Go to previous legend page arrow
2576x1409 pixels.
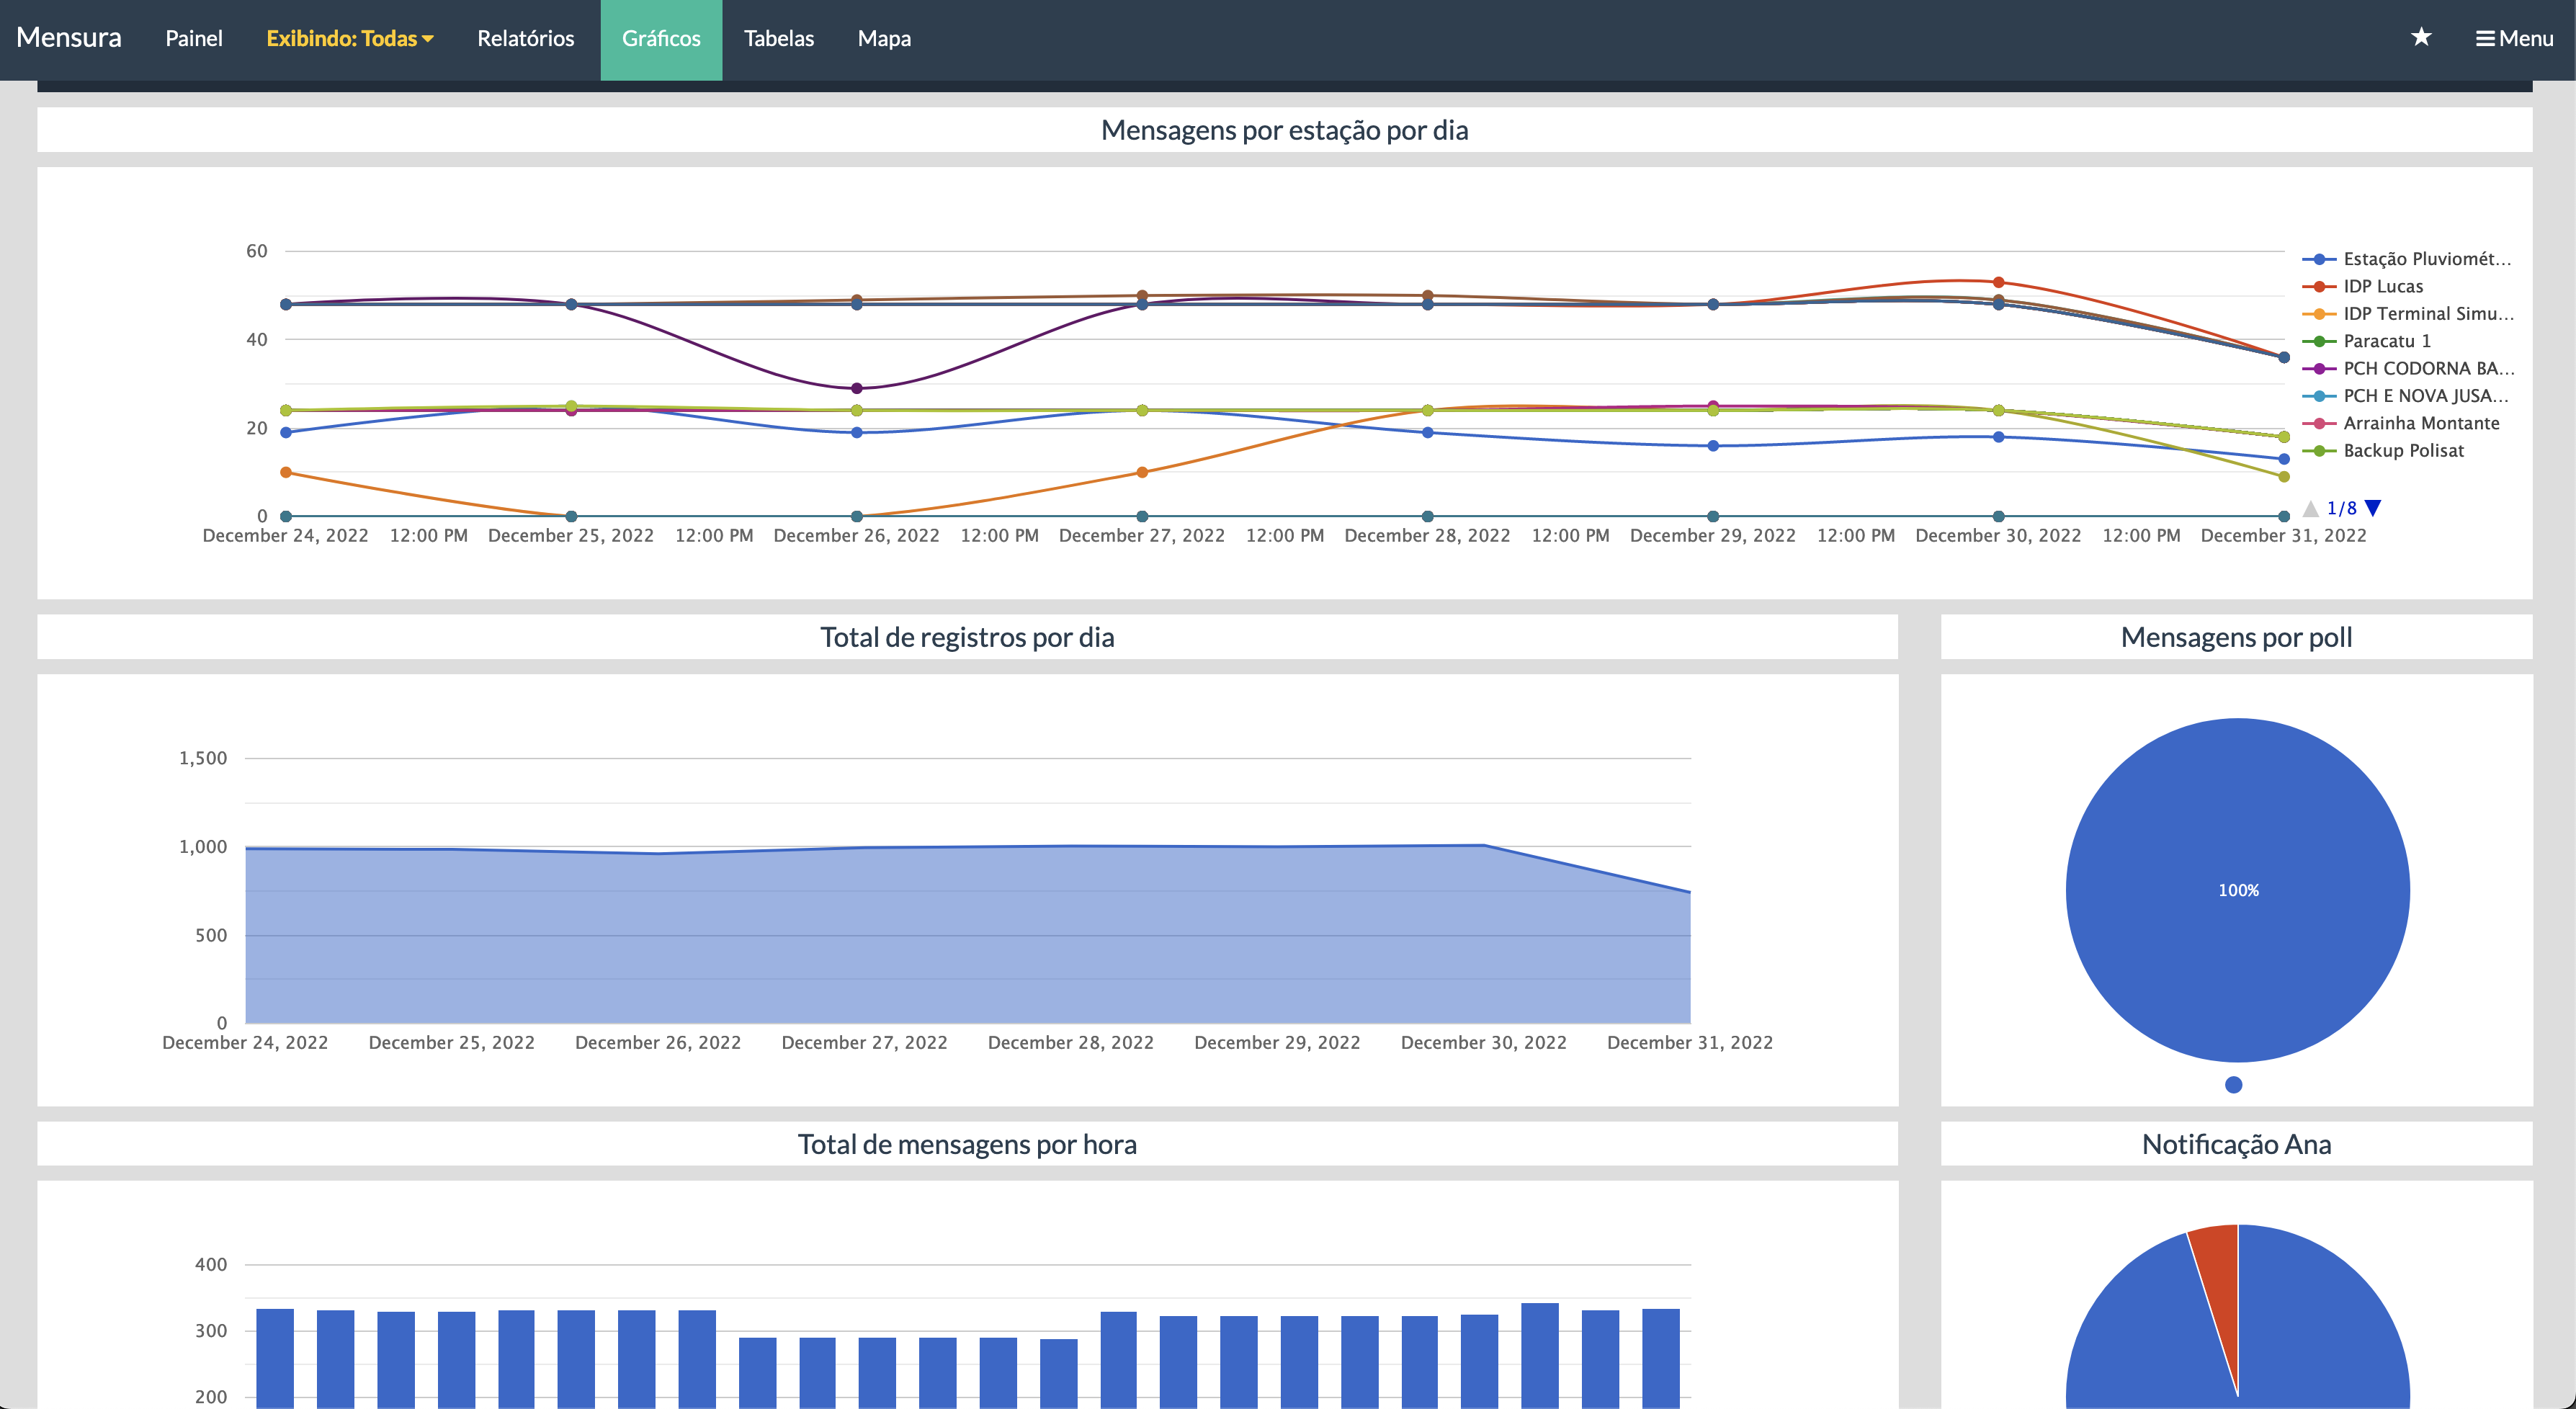pyautogui.click(x=2310, y=508)
